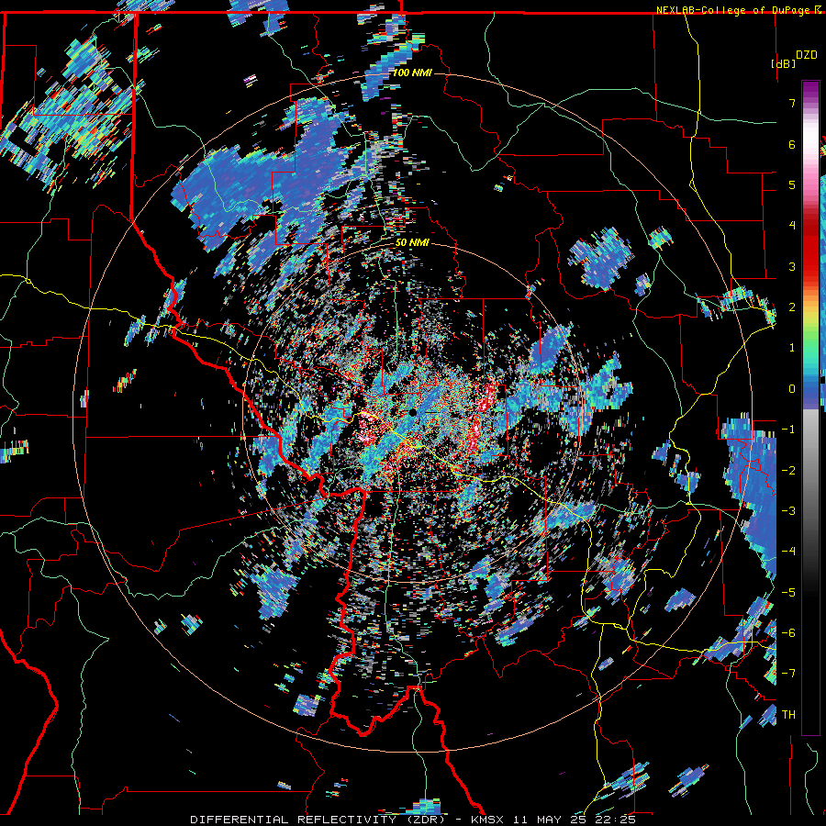Click the -5 value on the scale
This screenshot has width=826, height=826.
788,592
